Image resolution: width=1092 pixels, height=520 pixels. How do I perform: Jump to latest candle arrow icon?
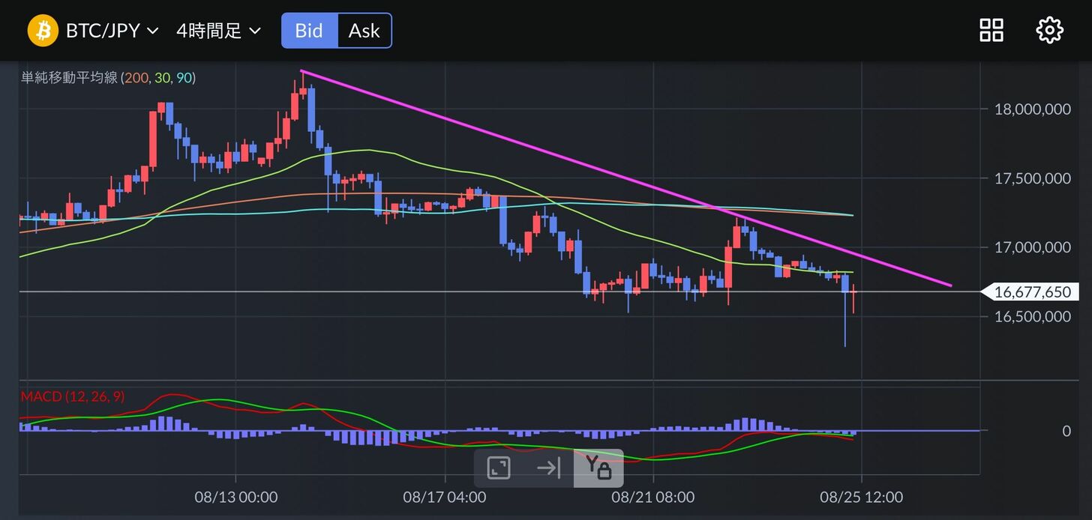(549, 468)
